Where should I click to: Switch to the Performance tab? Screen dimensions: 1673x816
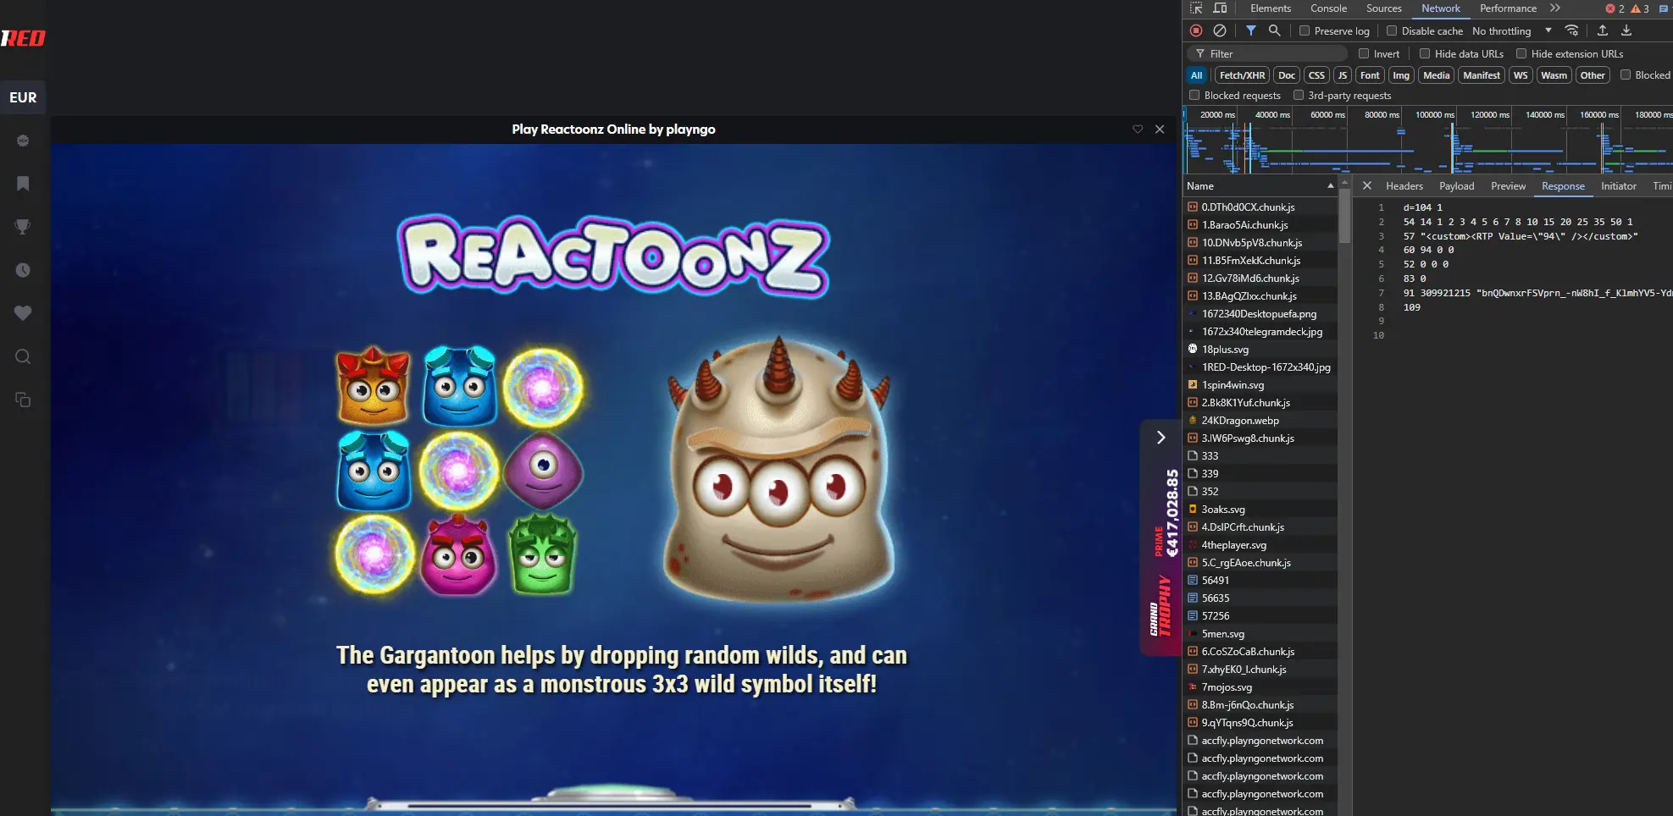pyautogui.click(x=1508, y=8)
